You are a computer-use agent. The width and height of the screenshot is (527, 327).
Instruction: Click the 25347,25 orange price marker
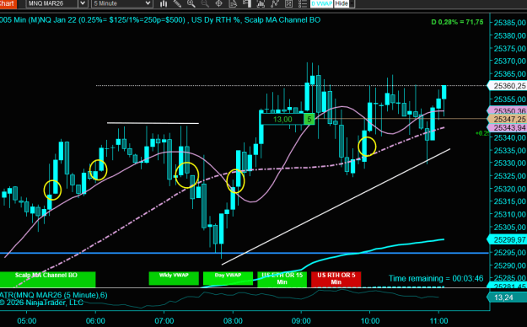[x=507, y=119]
